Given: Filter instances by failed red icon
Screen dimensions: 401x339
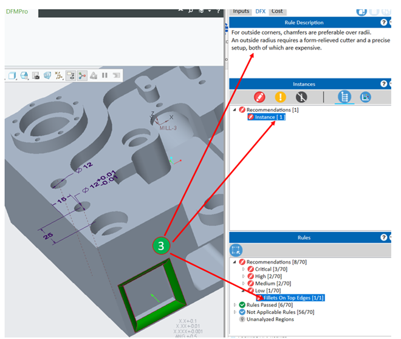Looking at the screenshot, I should [259, 97].
